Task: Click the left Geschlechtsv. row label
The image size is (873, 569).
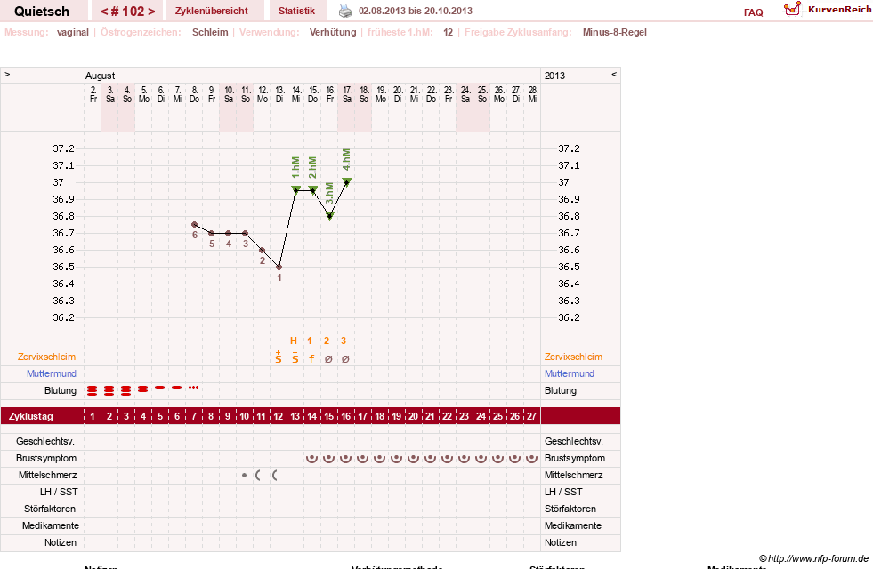Action: click(45, 442)
